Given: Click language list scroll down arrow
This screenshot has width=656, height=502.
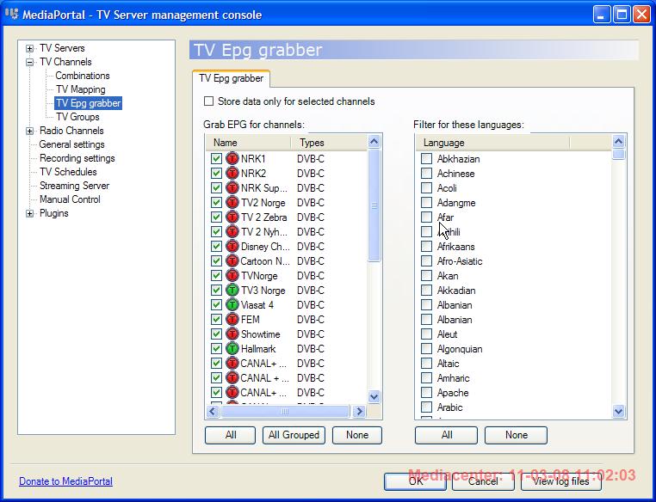Looking at the screenshot, I should (x=618, y=412).
